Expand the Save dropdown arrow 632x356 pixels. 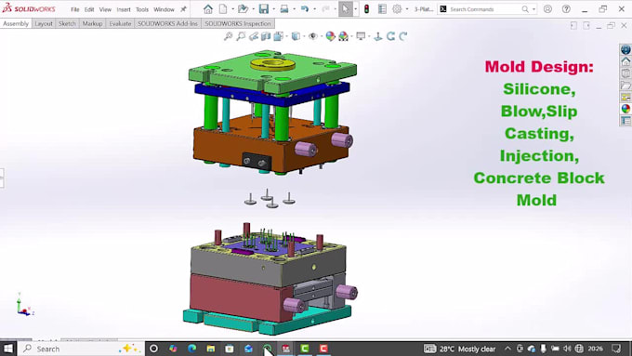click(273, 9)
